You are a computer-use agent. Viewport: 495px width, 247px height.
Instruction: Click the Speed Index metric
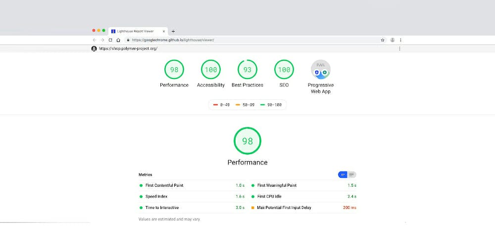pos(192,196)
